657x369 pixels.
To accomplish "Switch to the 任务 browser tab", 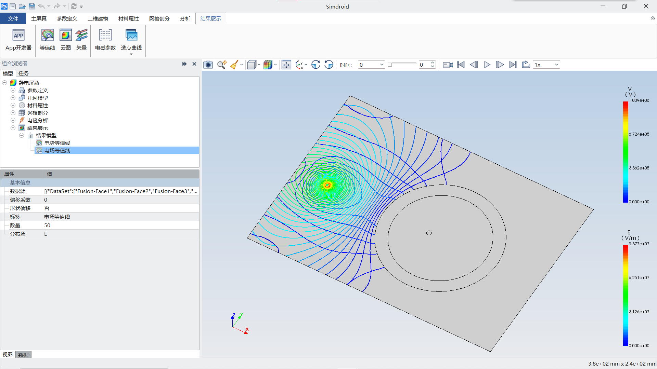I will pos(24,73).
